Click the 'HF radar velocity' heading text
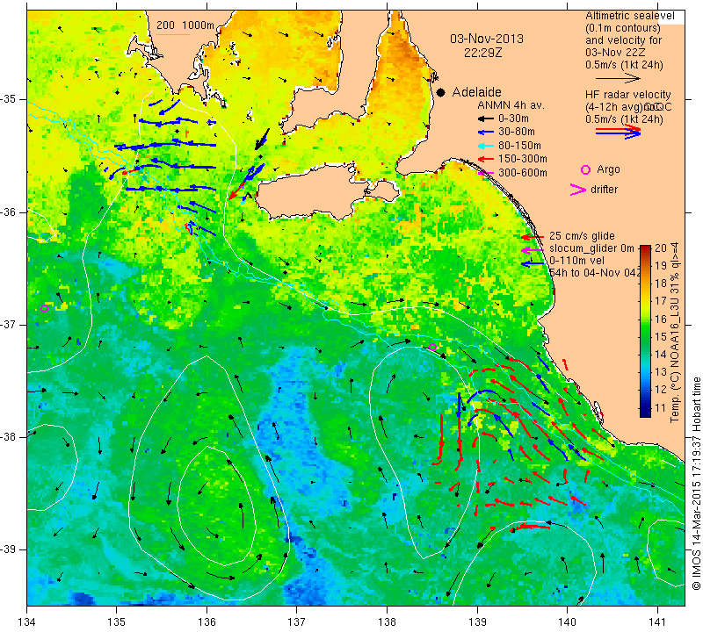 point(627,95)
